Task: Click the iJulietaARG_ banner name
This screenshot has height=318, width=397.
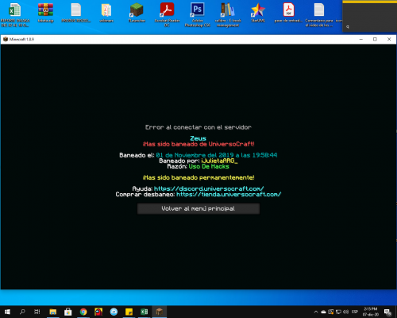Action: click(219, 161)
